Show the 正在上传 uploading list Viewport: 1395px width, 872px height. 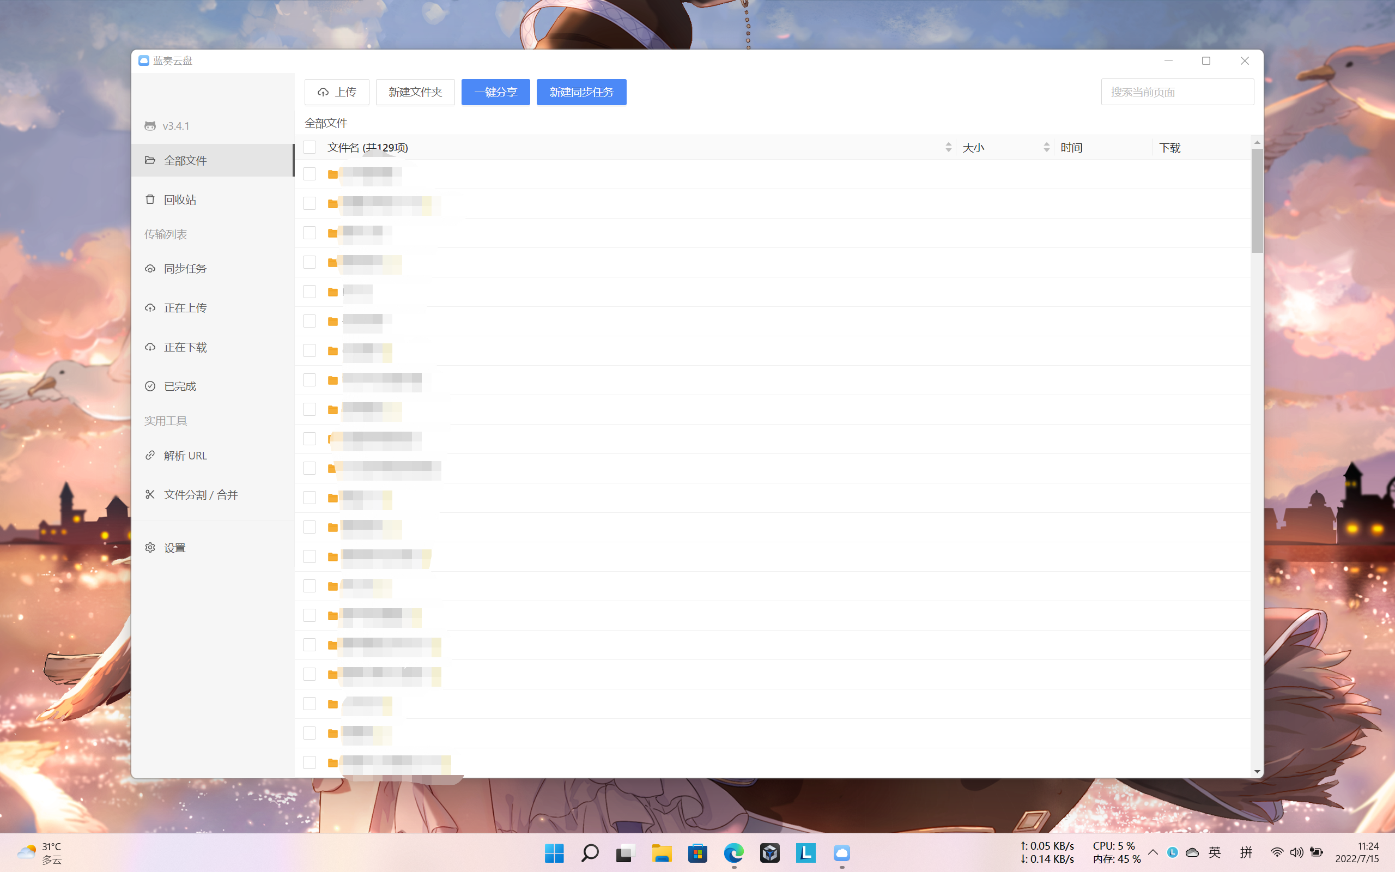[185, 308]
